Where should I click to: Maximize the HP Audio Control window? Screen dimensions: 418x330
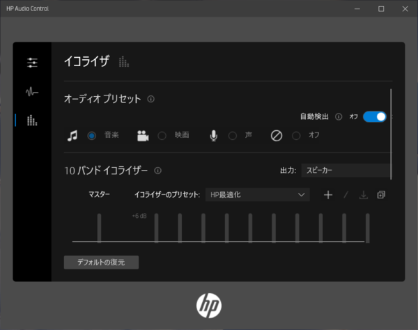point(381,9)
